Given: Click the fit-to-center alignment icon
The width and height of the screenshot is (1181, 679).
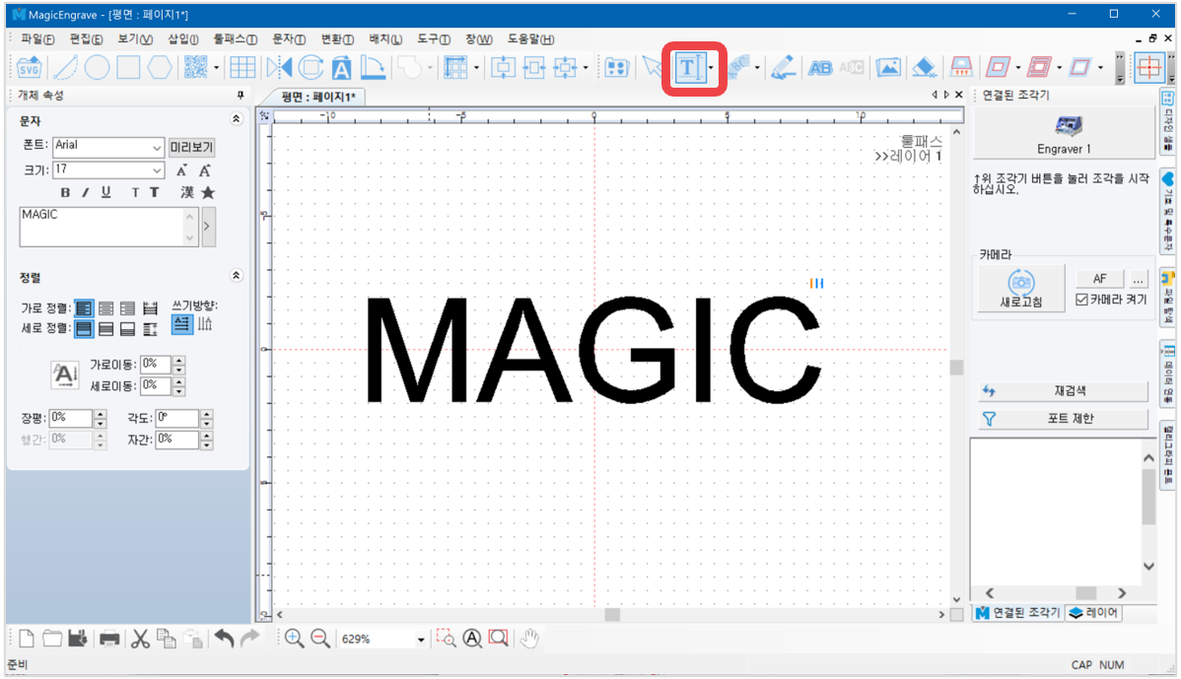Looking at the screenshot, I should click(x=503, y=68).
